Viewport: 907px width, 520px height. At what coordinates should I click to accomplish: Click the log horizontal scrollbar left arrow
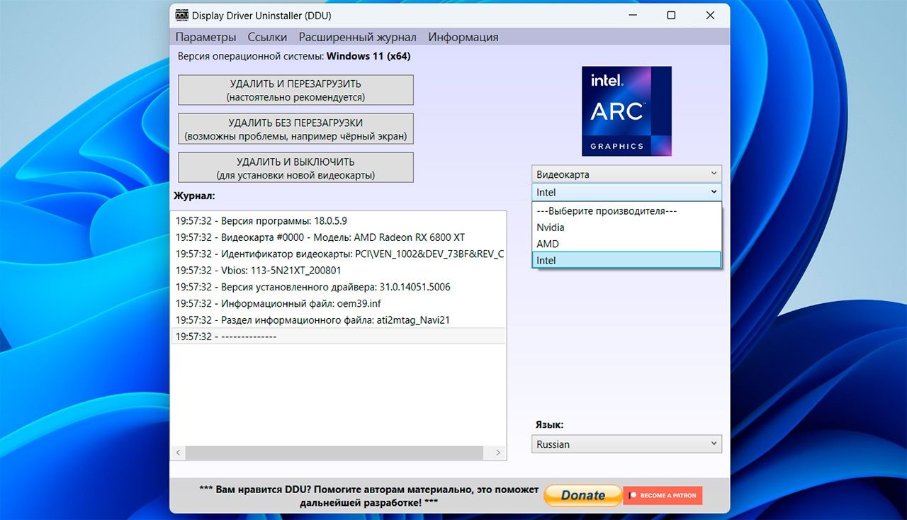(x=178, y=453)
